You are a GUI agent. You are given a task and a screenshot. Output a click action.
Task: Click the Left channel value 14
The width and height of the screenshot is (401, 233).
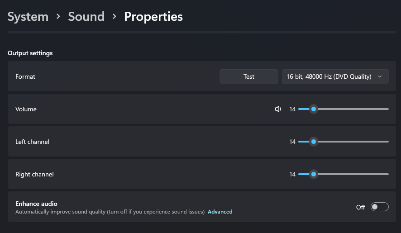coord(292,142)
